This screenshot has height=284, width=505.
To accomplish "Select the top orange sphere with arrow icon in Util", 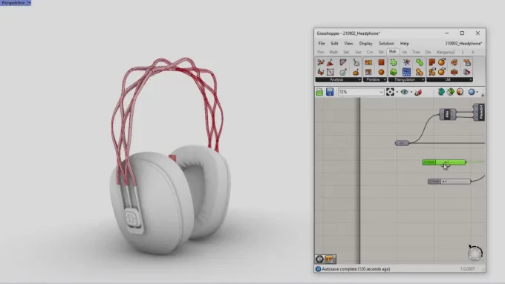I will [x=442, y=62].
